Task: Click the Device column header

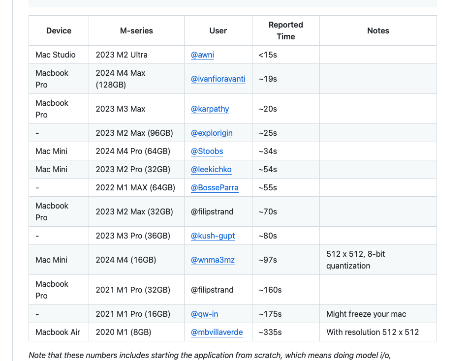Action: tap(59, 30)
